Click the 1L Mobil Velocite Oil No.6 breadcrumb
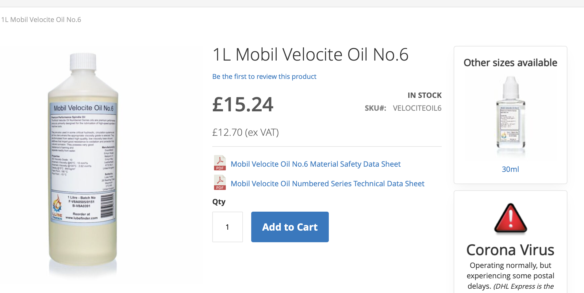The width and height of the screenshot is (584, 293). tap(41, 20)
